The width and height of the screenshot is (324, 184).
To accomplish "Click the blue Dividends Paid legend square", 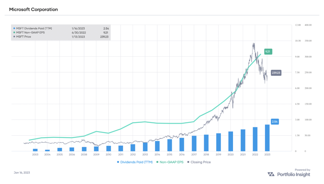I will pyautogui.click(x=118, y=162).
